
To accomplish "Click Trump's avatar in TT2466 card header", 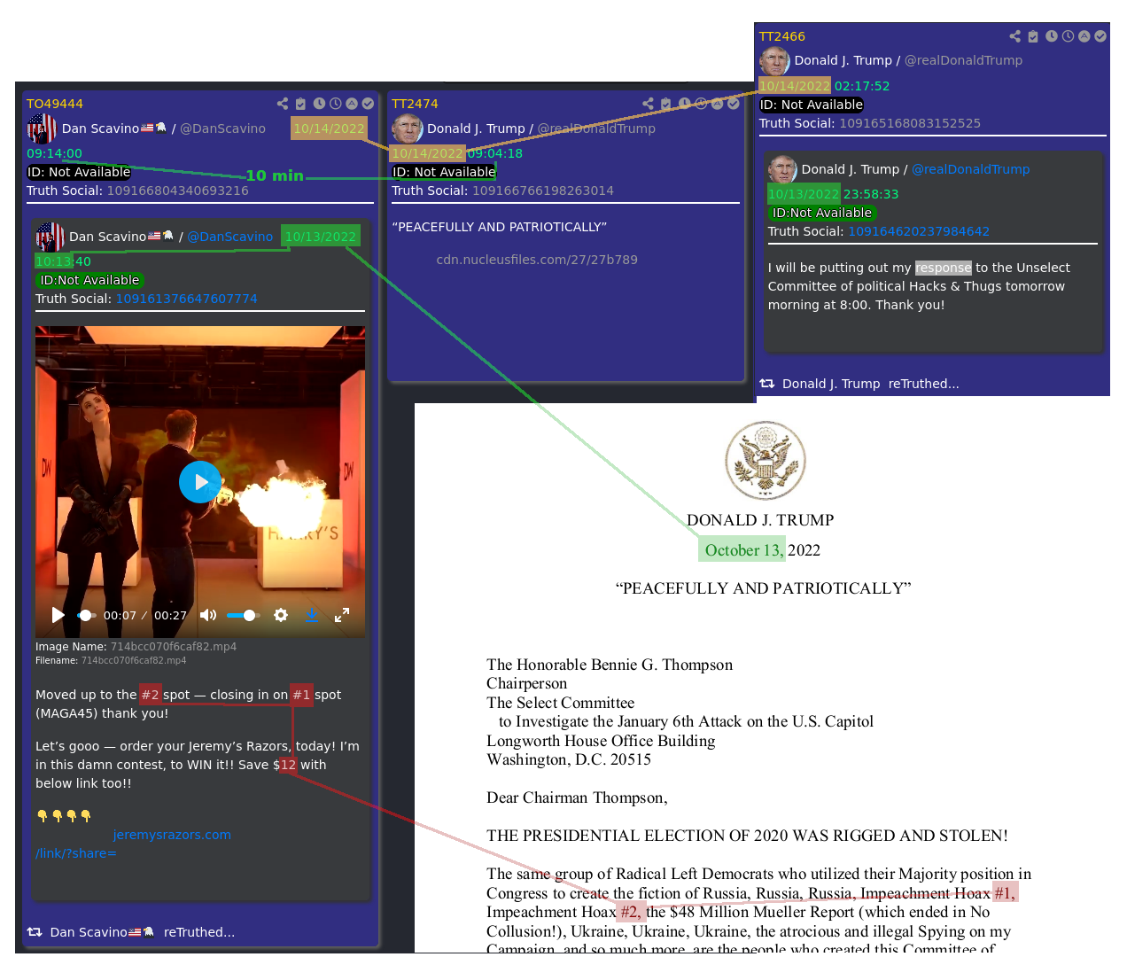I will point(774,61).
